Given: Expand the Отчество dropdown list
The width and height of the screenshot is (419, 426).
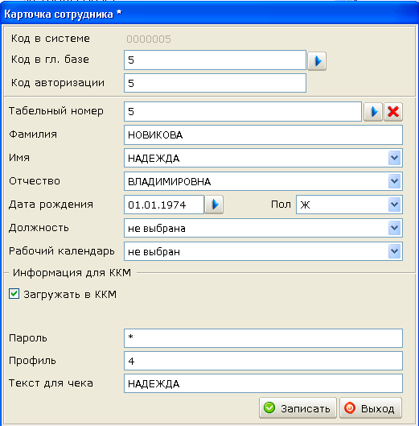Looking at the screenshot, I should click(394, 181).
